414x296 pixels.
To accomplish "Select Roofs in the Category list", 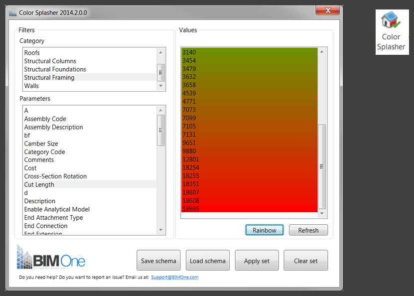I will tap(90, 52).
